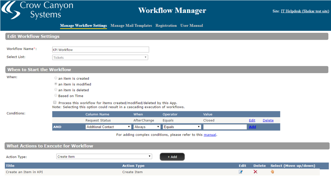The width and height of the screenshot is (331, 180).
Task: Click Delete link for Request Status condition
Action: tap(268, 120)
